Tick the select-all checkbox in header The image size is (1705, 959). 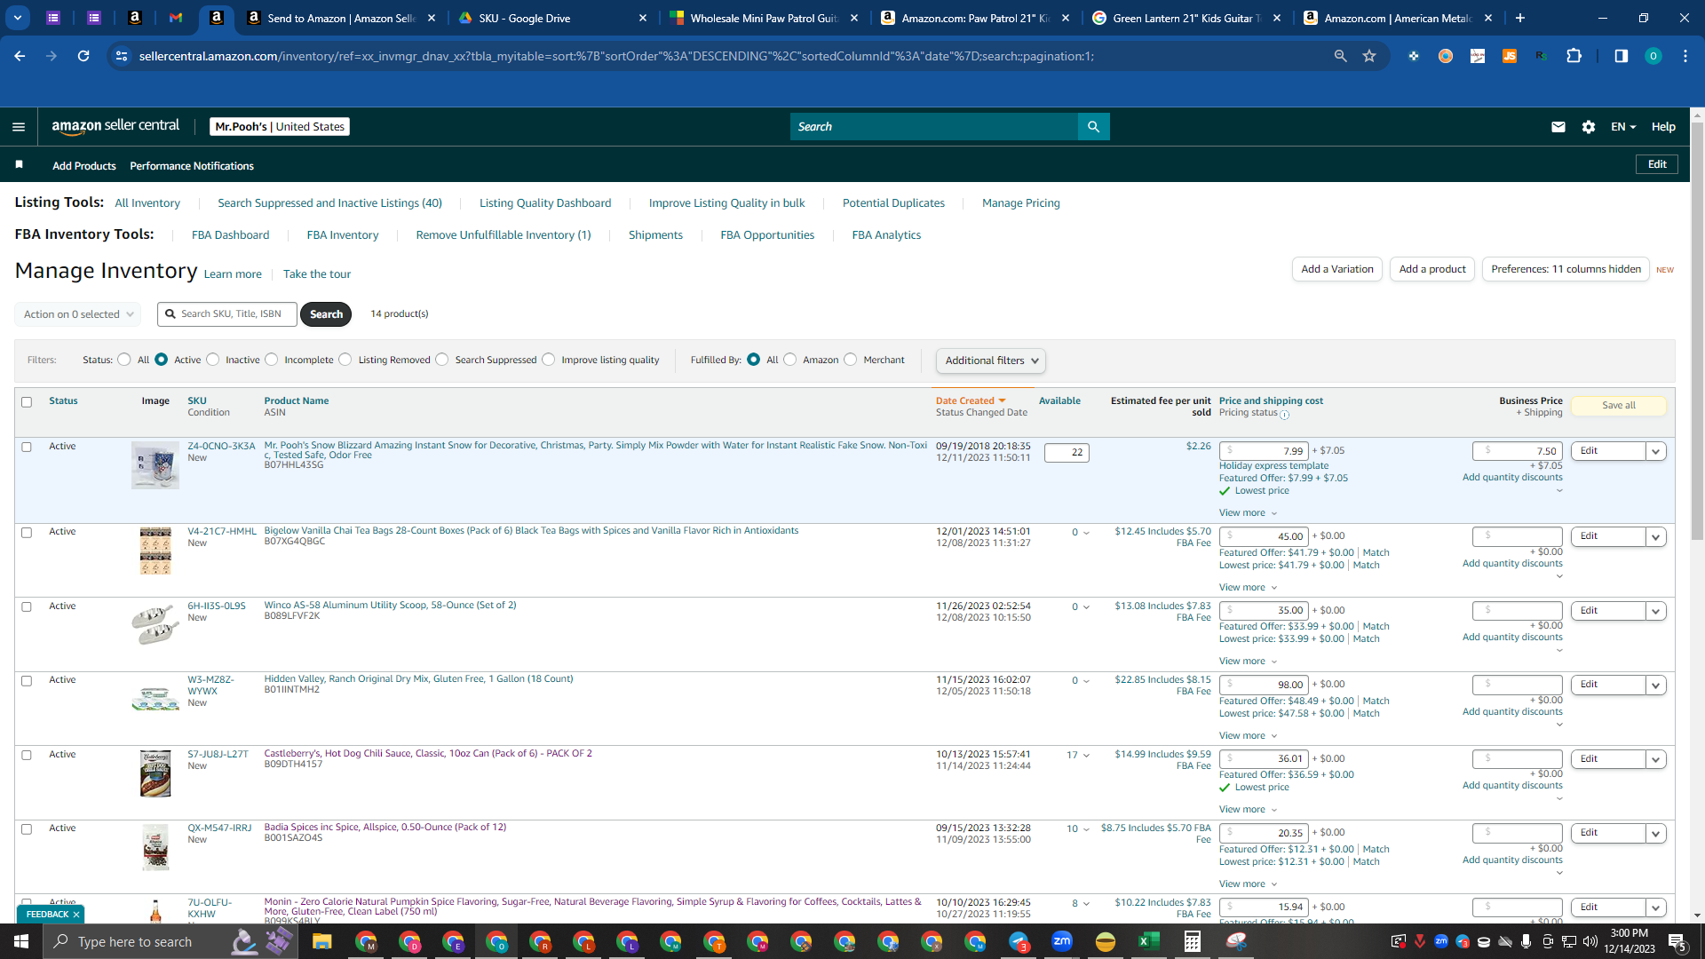27,402
